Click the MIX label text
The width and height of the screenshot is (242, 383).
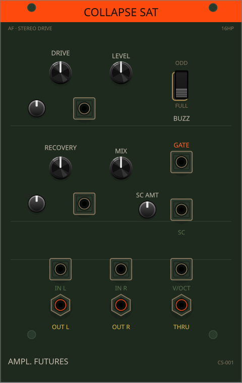121,151
